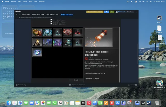Select the purple creature inventory item
The width and height of the screenshot is (166, 107).
(58, 43)
